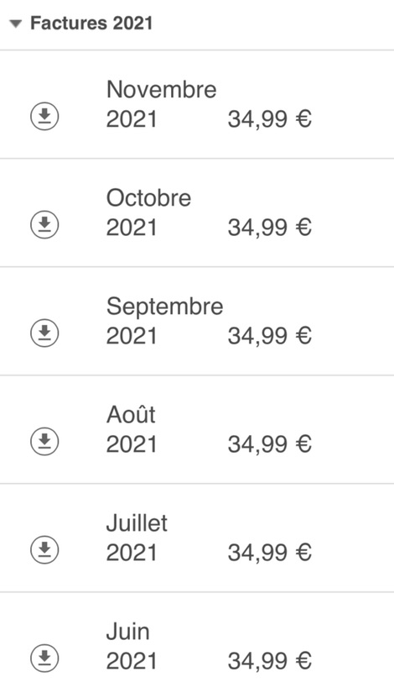
Task: Select the 34,99 € amount for Juin
Action: [270, 660]
